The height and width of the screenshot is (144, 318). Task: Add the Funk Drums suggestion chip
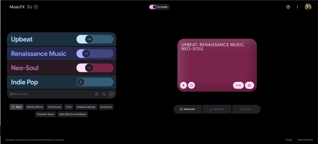[x=55, y=107]
